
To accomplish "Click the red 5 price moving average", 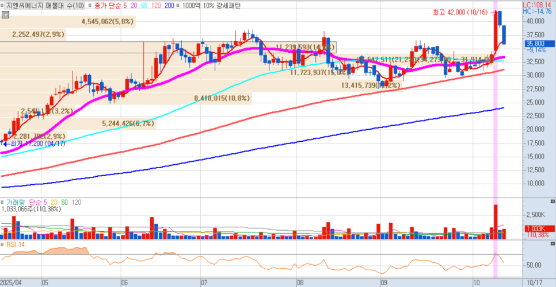I will click(125, 5).
